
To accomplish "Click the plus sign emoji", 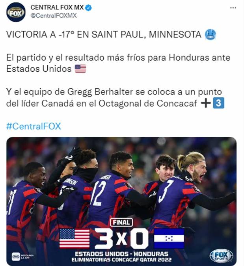I will point(206,103).
